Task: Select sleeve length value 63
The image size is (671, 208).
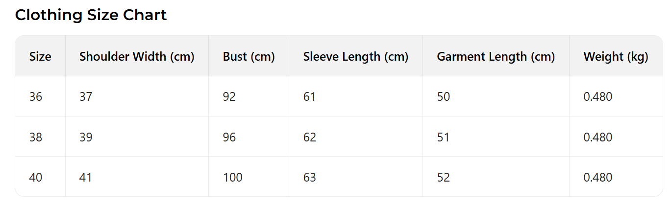Action: click(309, 177)
